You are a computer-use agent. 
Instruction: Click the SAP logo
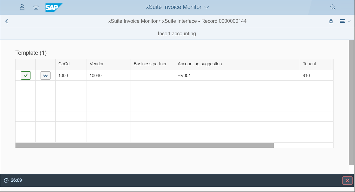tap(54, 7)
